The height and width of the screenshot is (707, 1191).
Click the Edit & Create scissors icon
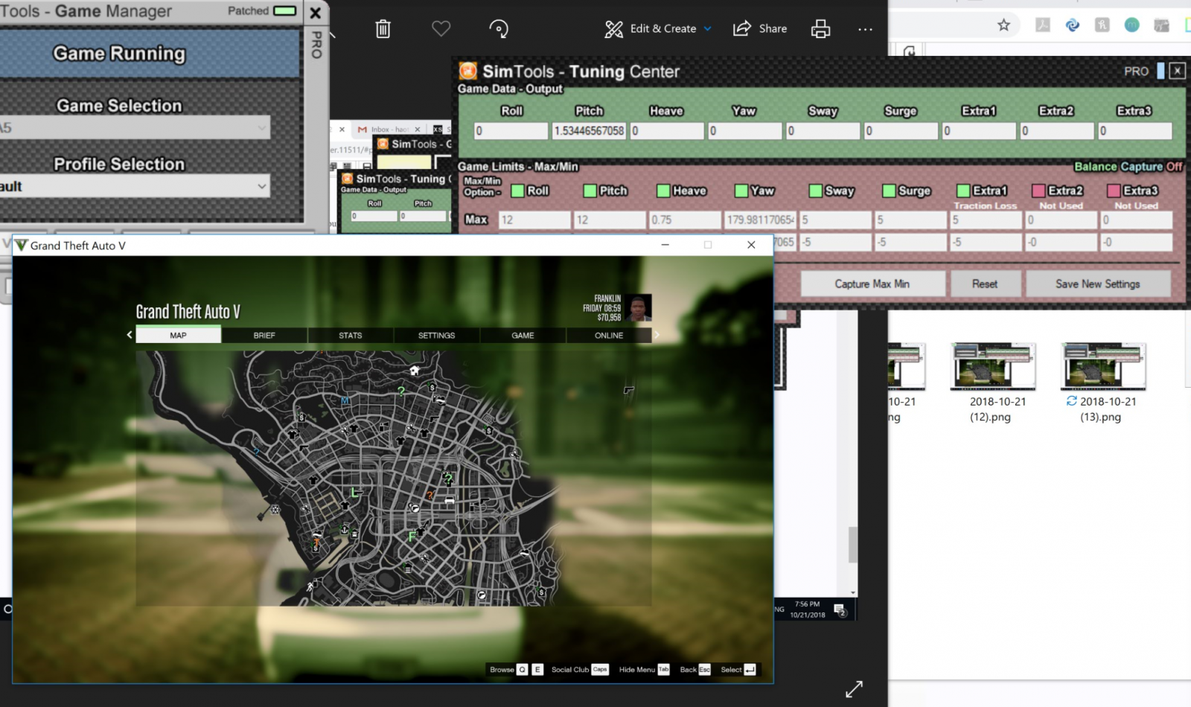click(x=613, y=29)
